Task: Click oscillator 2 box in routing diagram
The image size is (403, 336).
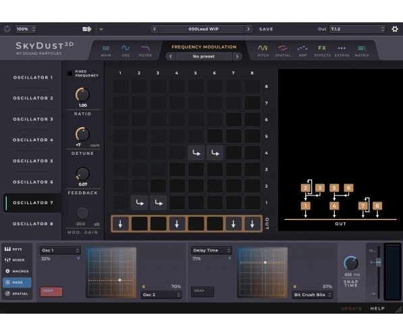Action: click(305, 188)
